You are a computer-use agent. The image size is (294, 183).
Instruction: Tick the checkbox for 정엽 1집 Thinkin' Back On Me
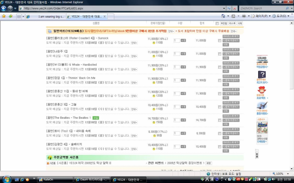[220, 80]
